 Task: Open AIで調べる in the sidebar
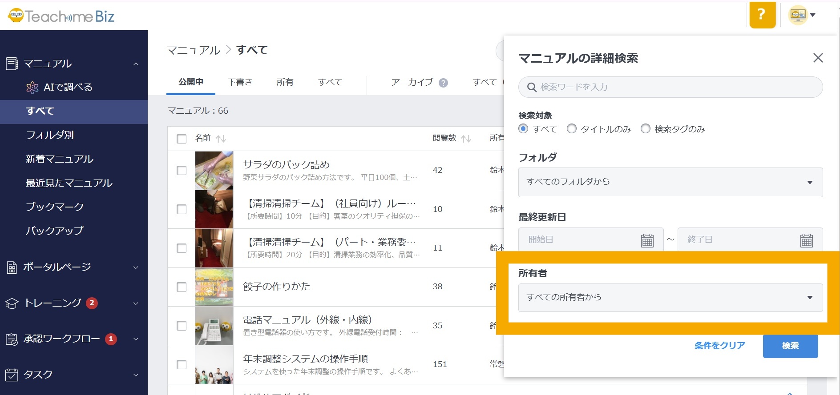click(x=68, y=88)
